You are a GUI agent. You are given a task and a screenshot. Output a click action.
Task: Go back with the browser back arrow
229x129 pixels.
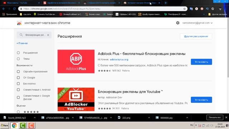(4, 9)
